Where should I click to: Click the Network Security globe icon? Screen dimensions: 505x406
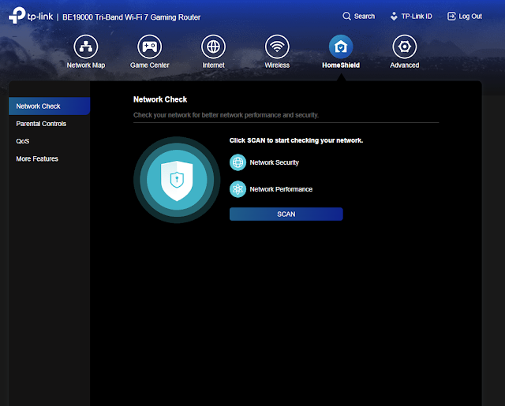(238, 162)
